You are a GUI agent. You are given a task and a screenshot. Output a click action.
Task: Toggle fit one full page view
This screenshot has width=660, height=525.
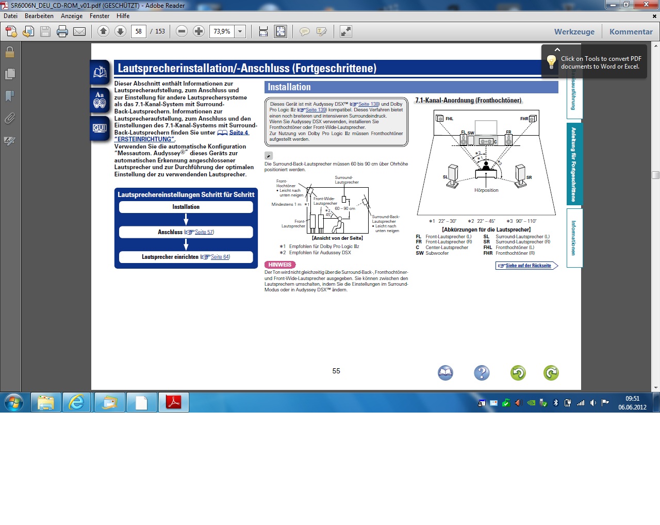280,31
